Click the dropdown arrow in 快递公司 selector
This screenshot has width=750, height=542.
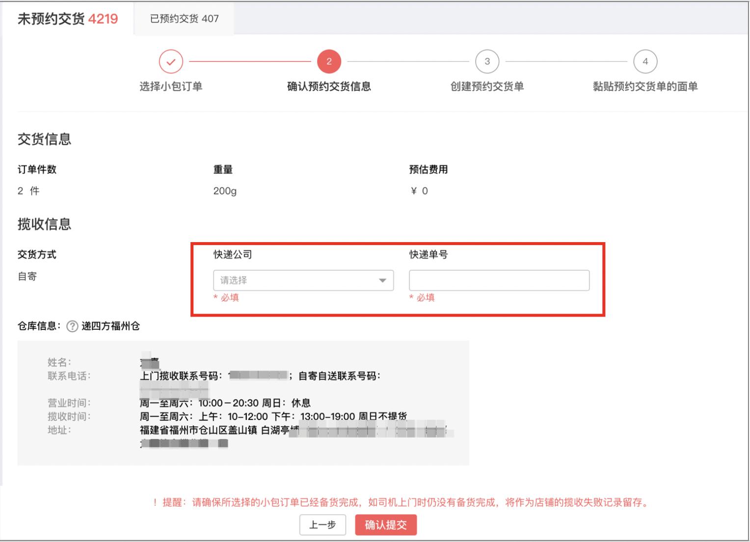[382, 280]
